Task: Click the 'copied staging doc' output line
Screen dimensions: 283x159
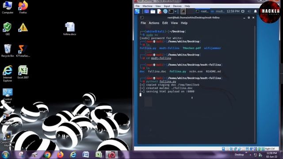Action: pos(169,85)
